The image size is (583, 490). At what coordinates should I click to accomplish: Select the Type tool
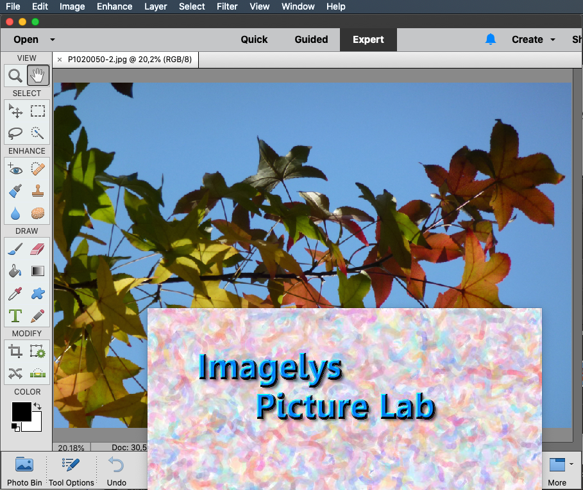point(15,316)
